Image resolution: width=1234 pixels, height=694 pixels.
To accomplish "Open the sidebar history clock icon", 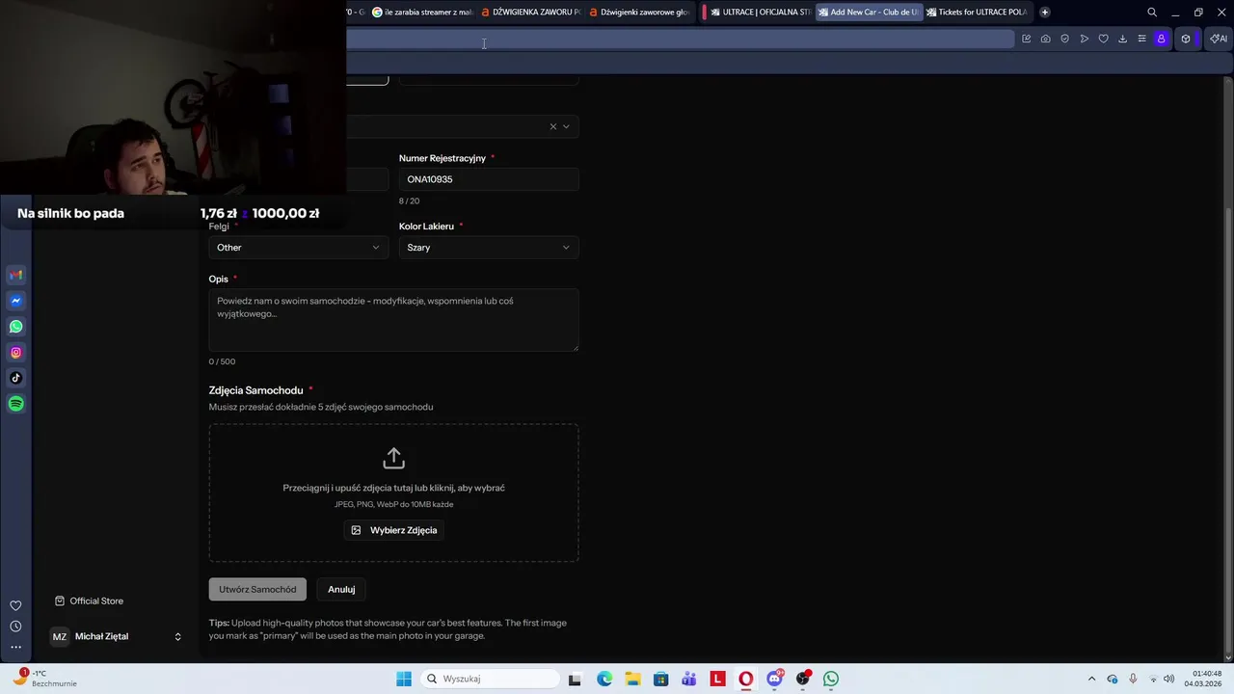I will [15, 627].
